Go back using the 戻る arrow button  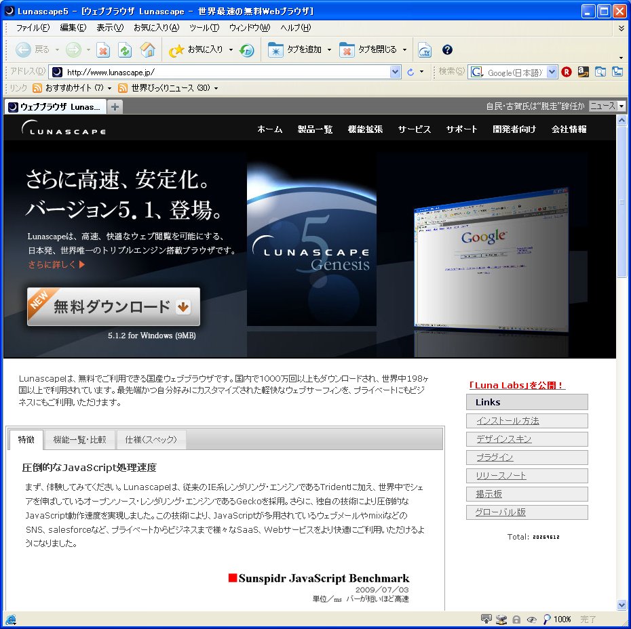point(23,50)
